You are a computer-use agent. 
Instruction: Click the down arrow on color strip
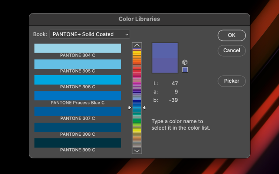[x=137, y=151]
